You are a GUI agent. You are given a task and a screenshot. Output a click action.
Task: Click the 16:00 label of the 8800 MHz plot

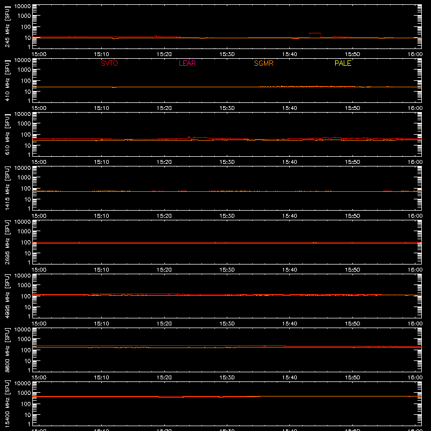pyautogui.click(x=415, y=378)
